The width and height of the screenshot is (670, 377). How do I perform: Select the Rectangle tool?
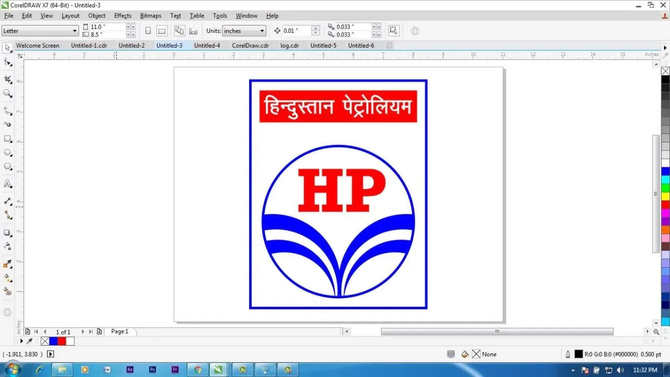click(x=7, y=139)
